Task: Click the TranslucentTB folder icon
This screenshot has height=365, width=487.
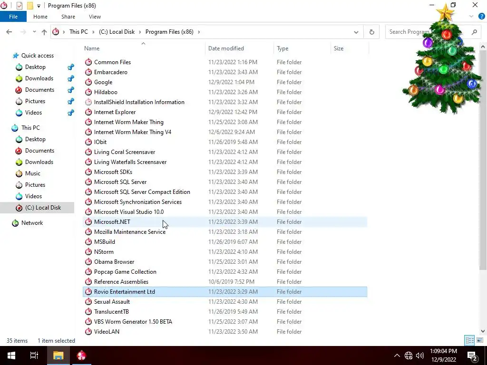Action: pyautogui.click(x=88, y=312)
